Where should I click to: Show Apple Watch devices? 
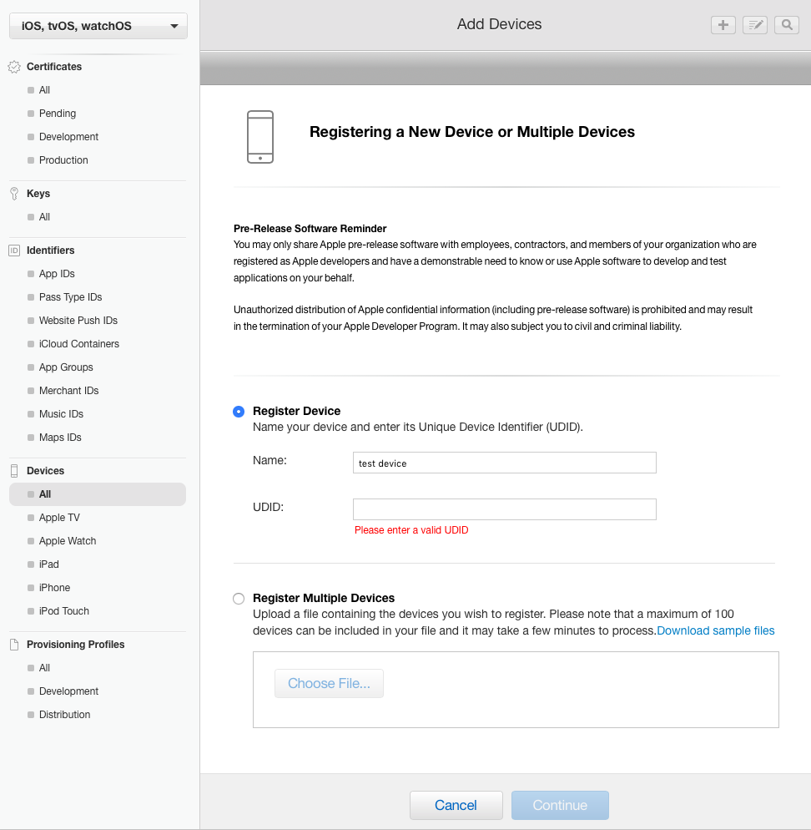pyautogui.click(x=68, y=540)
